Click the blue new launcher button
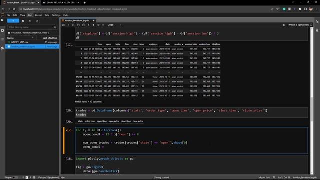 (13, 21)
